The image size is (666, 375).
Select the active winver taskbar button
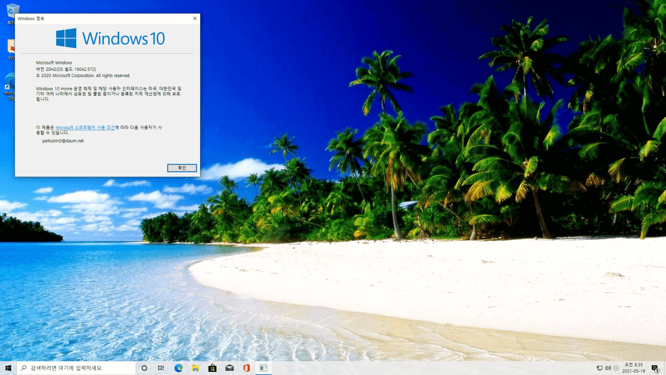pyautogui.click(x=263, y=368)
